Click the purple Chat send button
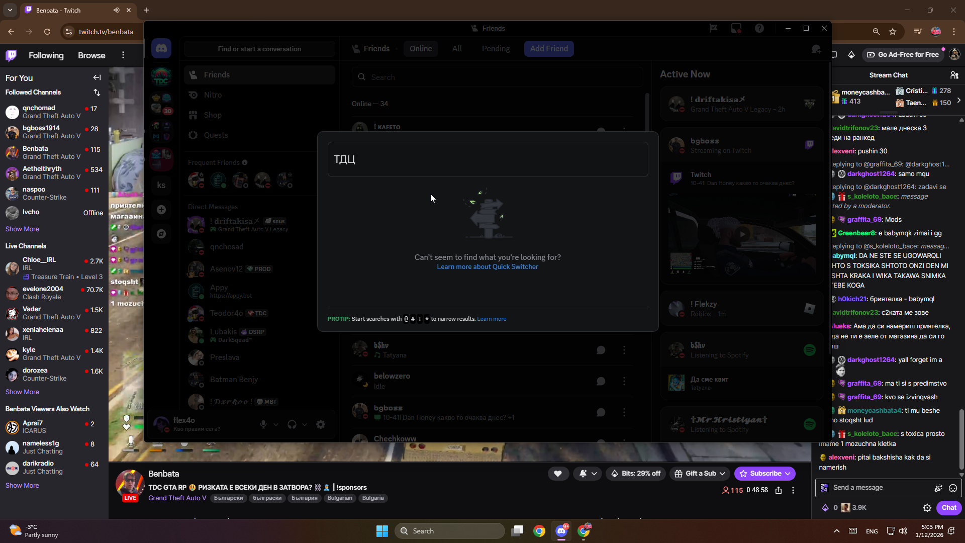Viewport: 965px width, 543px height. click(948, 507)
